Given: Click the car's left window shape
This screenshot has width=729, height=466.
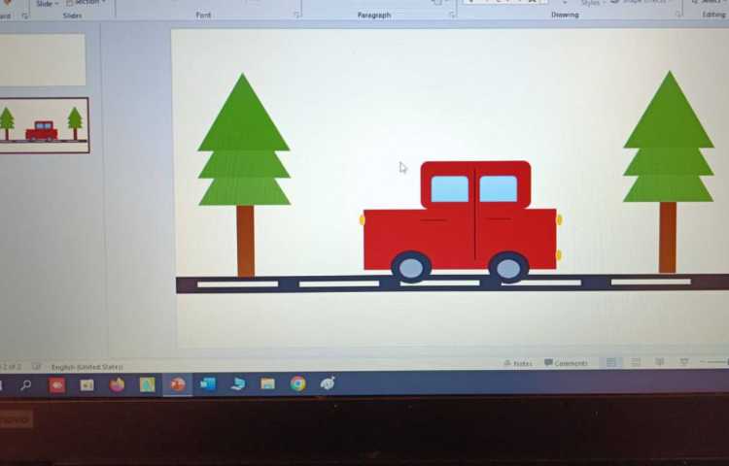Looking at the screenshot, I should pyautogui.click(x=449, y=188).
